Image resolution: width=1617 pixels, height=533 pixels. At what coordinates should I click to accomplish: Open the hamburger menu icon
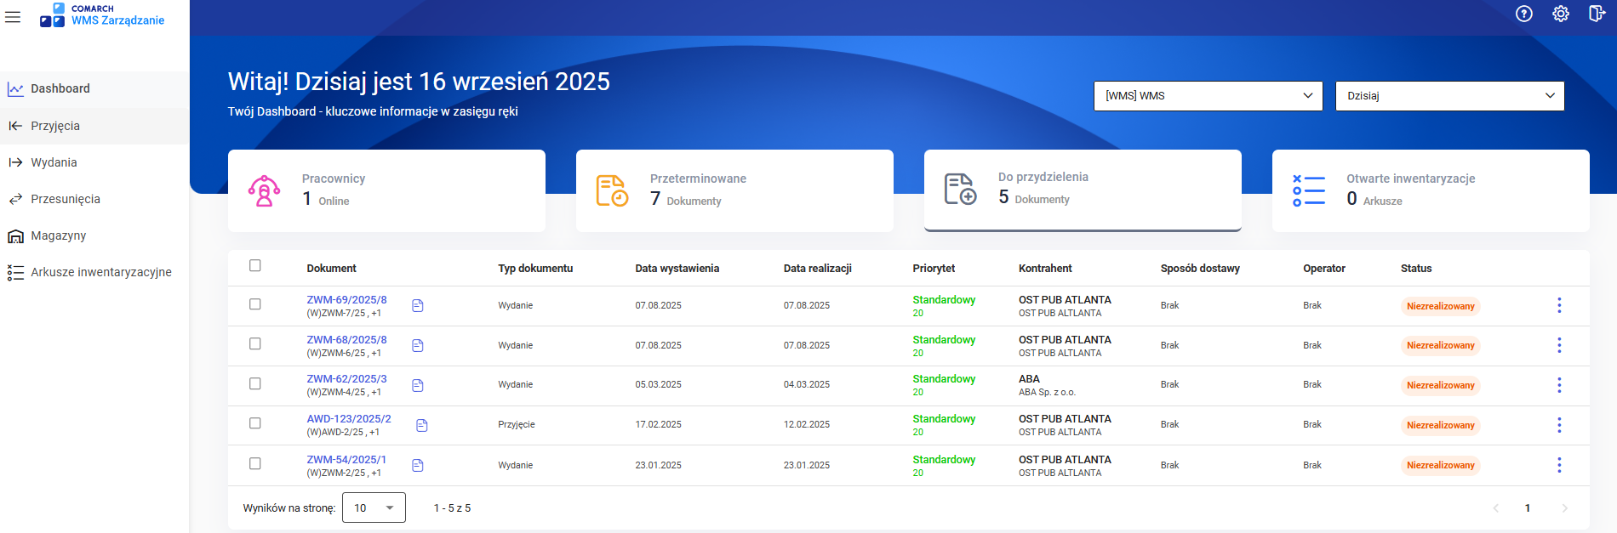pyautogui.click(x=13, y=17)
